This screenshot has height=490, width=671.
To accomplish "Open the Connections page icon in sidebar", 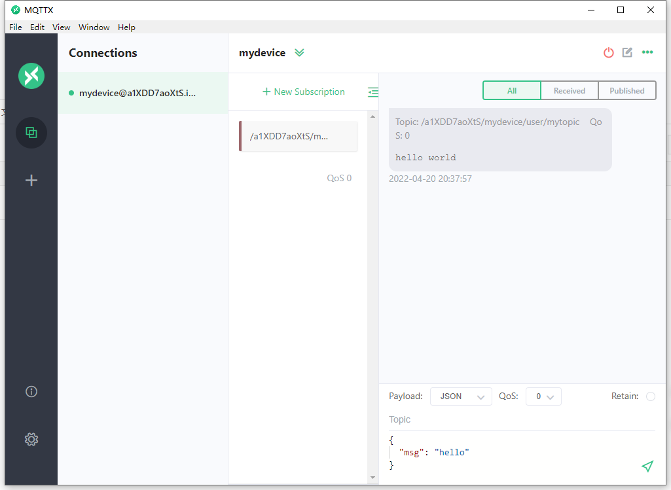I will coord(31,133).
